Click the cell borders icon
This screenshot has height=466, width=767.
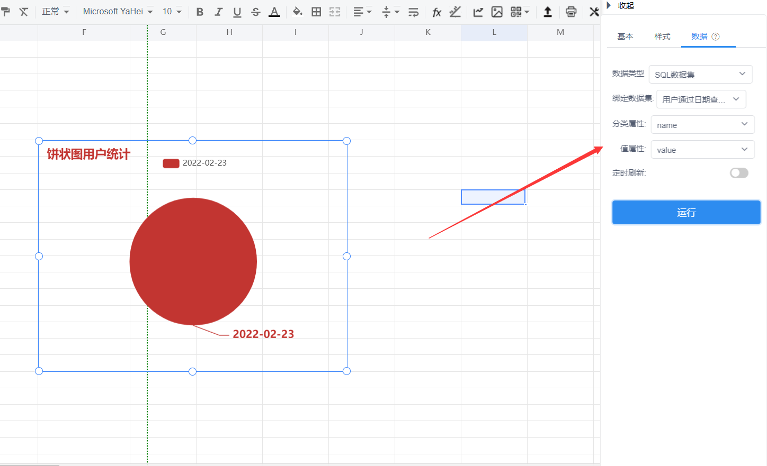(316, 12)
